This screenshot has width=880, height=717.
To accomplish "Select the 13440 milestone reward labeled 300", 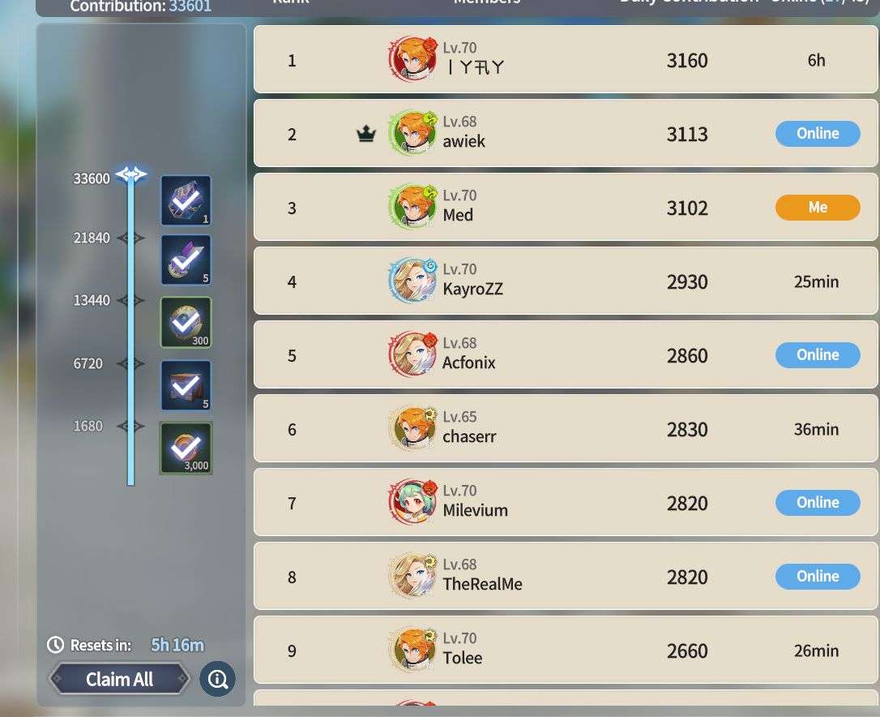I will [x=186, y=323].
